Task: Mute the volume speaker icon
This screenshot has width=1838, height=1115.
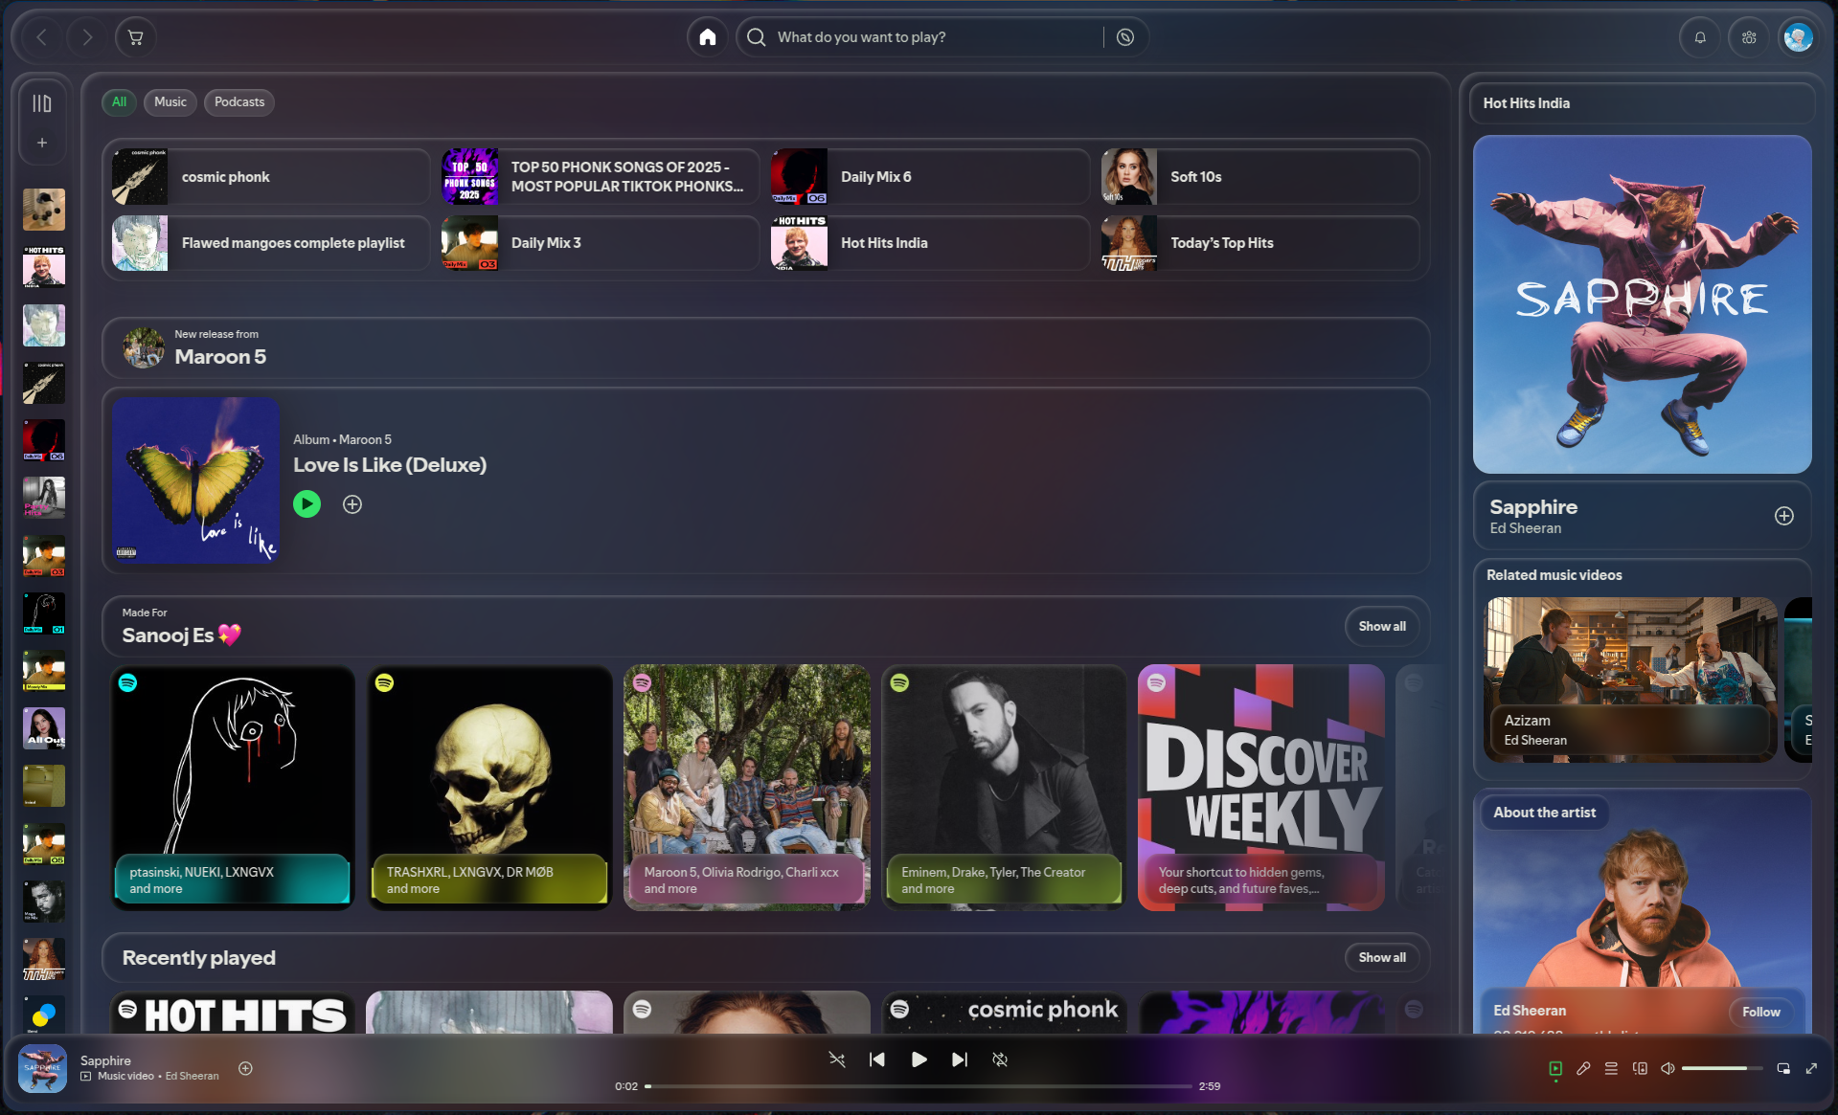Action: 1668,1068
